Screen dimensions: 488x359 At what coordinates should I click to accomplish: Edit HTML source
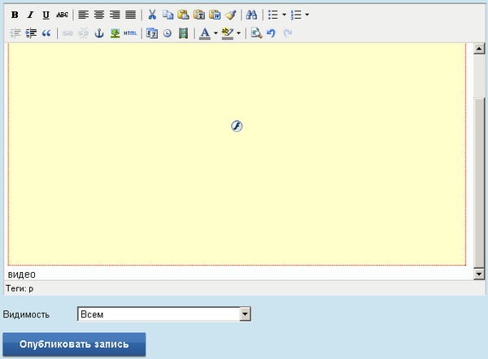(x=130, y=33)
